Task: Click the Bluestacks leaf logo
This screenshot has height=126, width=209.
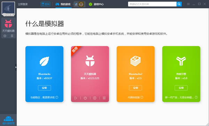Action: tap(44, 61)
